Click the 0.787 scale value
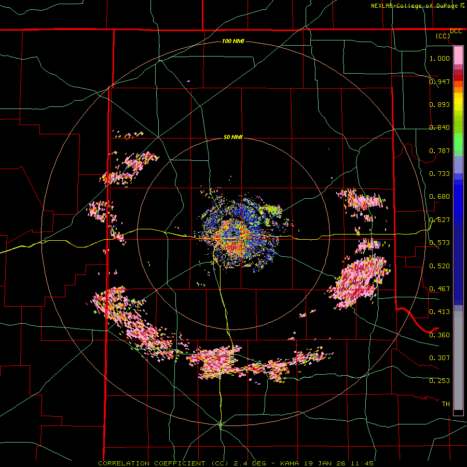Image resolution: width=467 pixels, height=467 pixels. click(x=439, y=150)
